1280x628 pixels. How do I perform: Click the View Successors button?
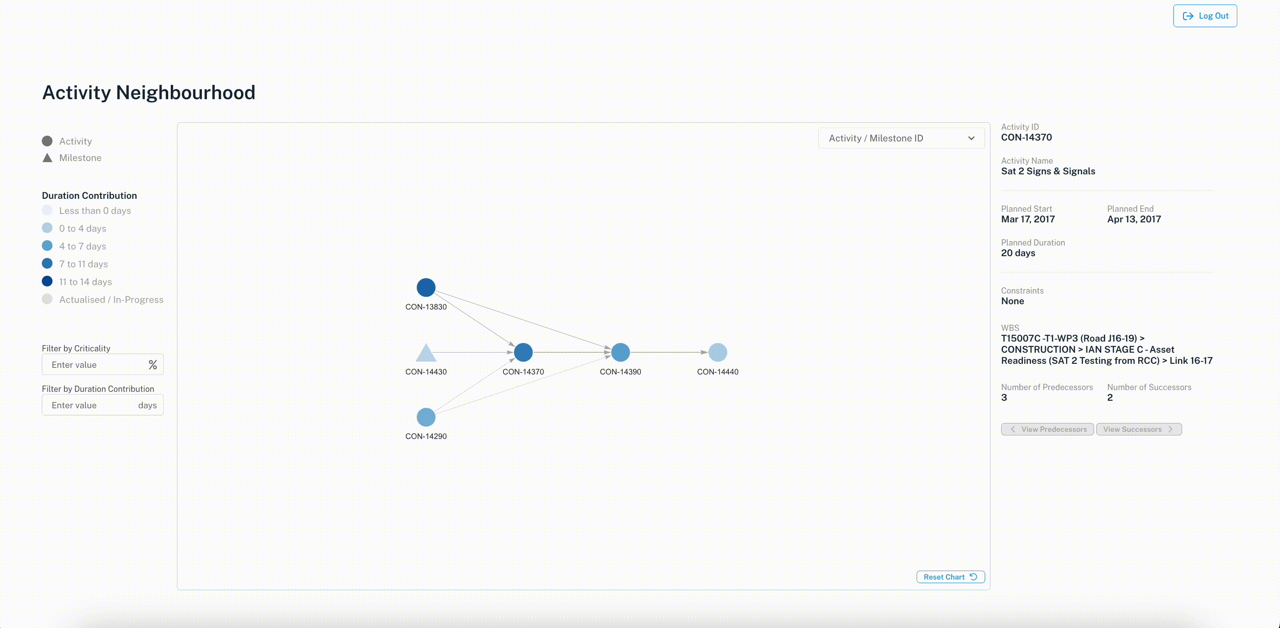point(1139,429)
